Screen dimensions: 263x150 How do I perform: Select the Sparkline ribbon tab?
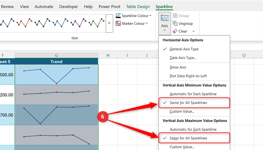pos(164,7)
